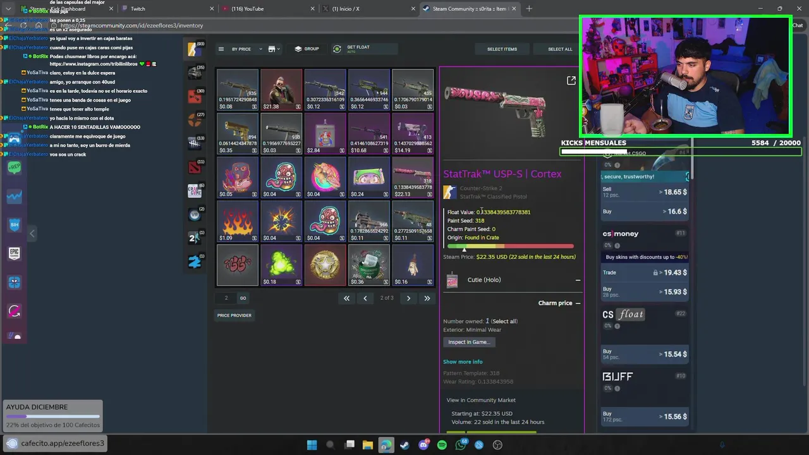Switch to the YouTube tab
The image size is (809, 455).
(269, 9)
